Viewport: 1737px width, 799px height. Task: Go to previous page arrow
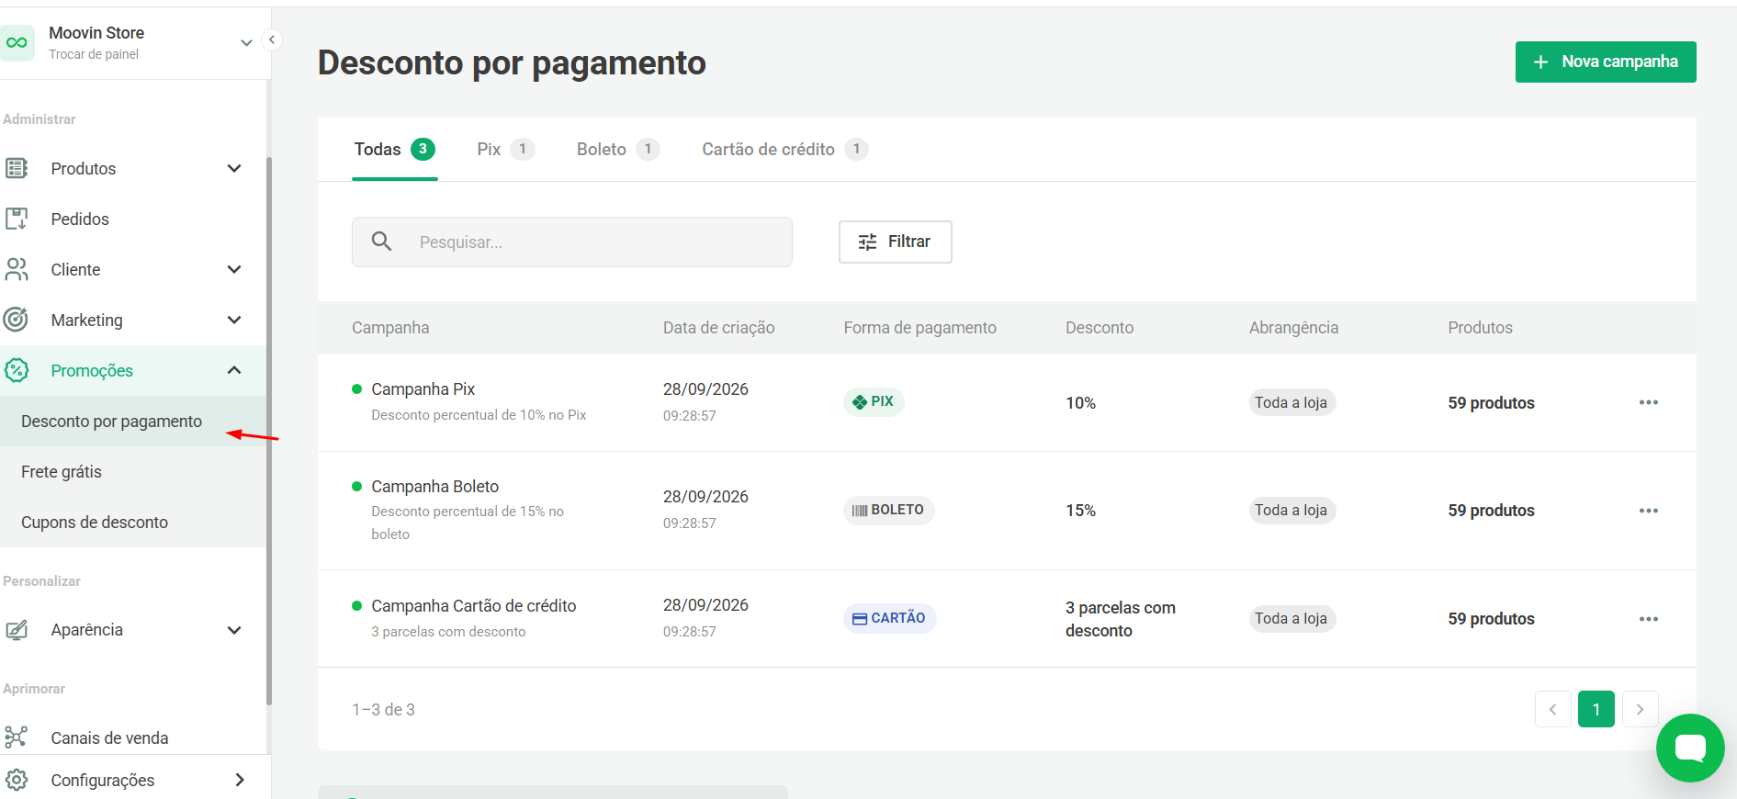pyautogui.click(x=1552, y=709)
